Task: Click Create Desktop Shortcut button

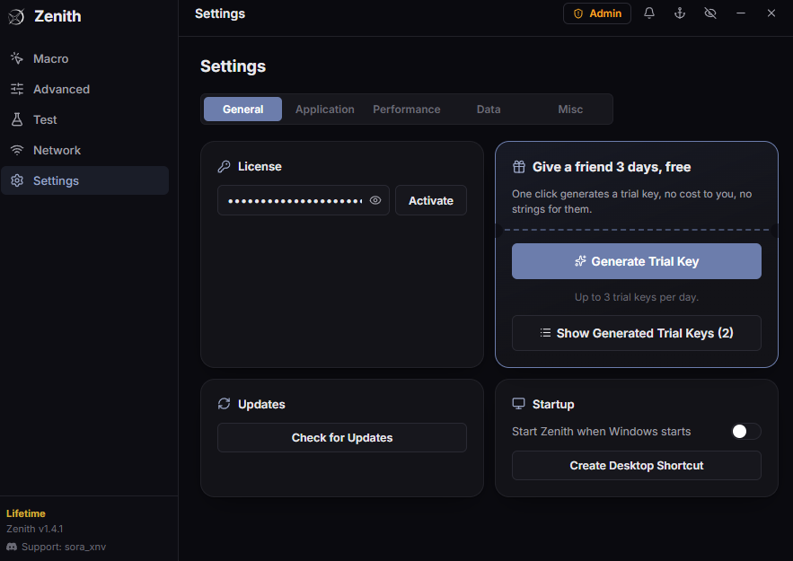Action: point(636,466)
